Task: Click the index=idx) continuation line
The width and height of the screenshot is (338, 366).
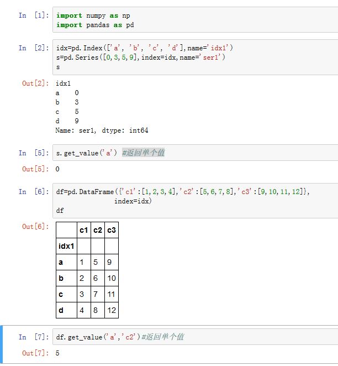Action: (x=133, y=201)
